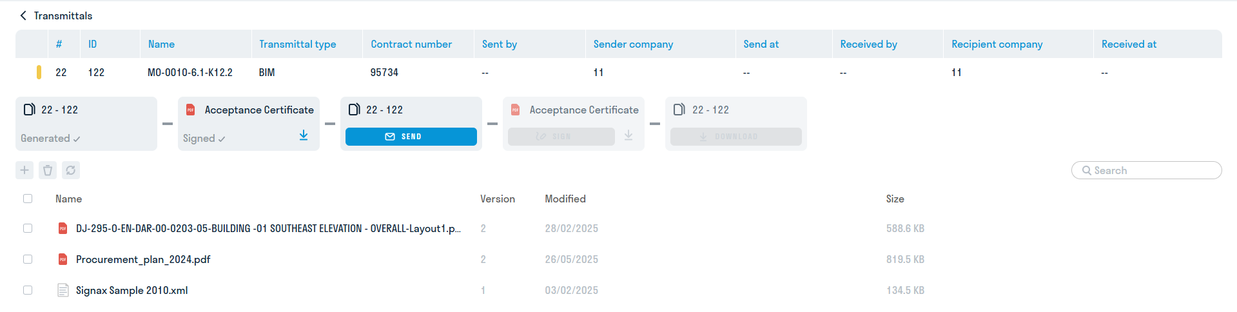This screenshot has width=1237, height=312.
Task: Sort by the Transmittal type column header
Action: tap(298, 44)
